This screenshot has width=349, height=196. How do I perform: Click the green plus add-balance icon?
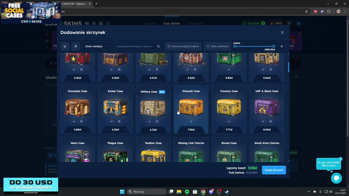tap(263, 23)
